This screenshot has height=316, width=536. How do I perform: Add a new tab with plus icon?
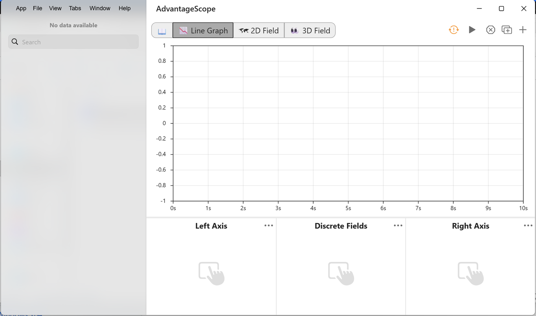coord(523,30)
